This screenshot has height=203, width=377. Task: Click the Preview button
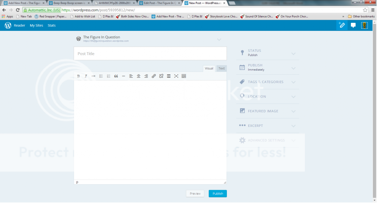(x=195, y=193)
